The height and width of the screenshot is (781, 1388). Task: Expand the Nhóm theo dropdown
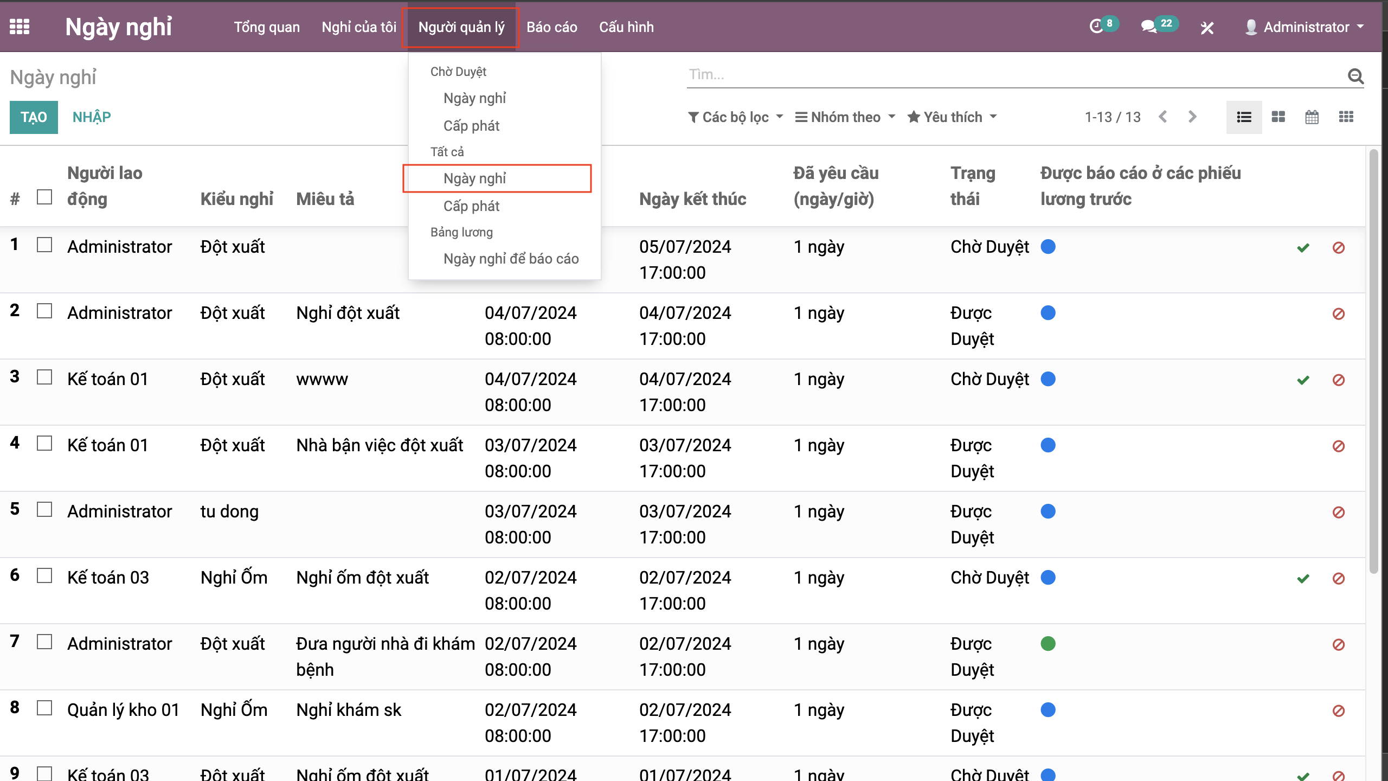(845, 117)
